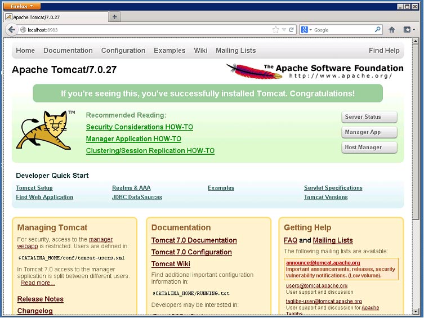Bookmark this page with the star icon
Image resolution: width=424 pixels, height=318 pixels.
[275, 30]
